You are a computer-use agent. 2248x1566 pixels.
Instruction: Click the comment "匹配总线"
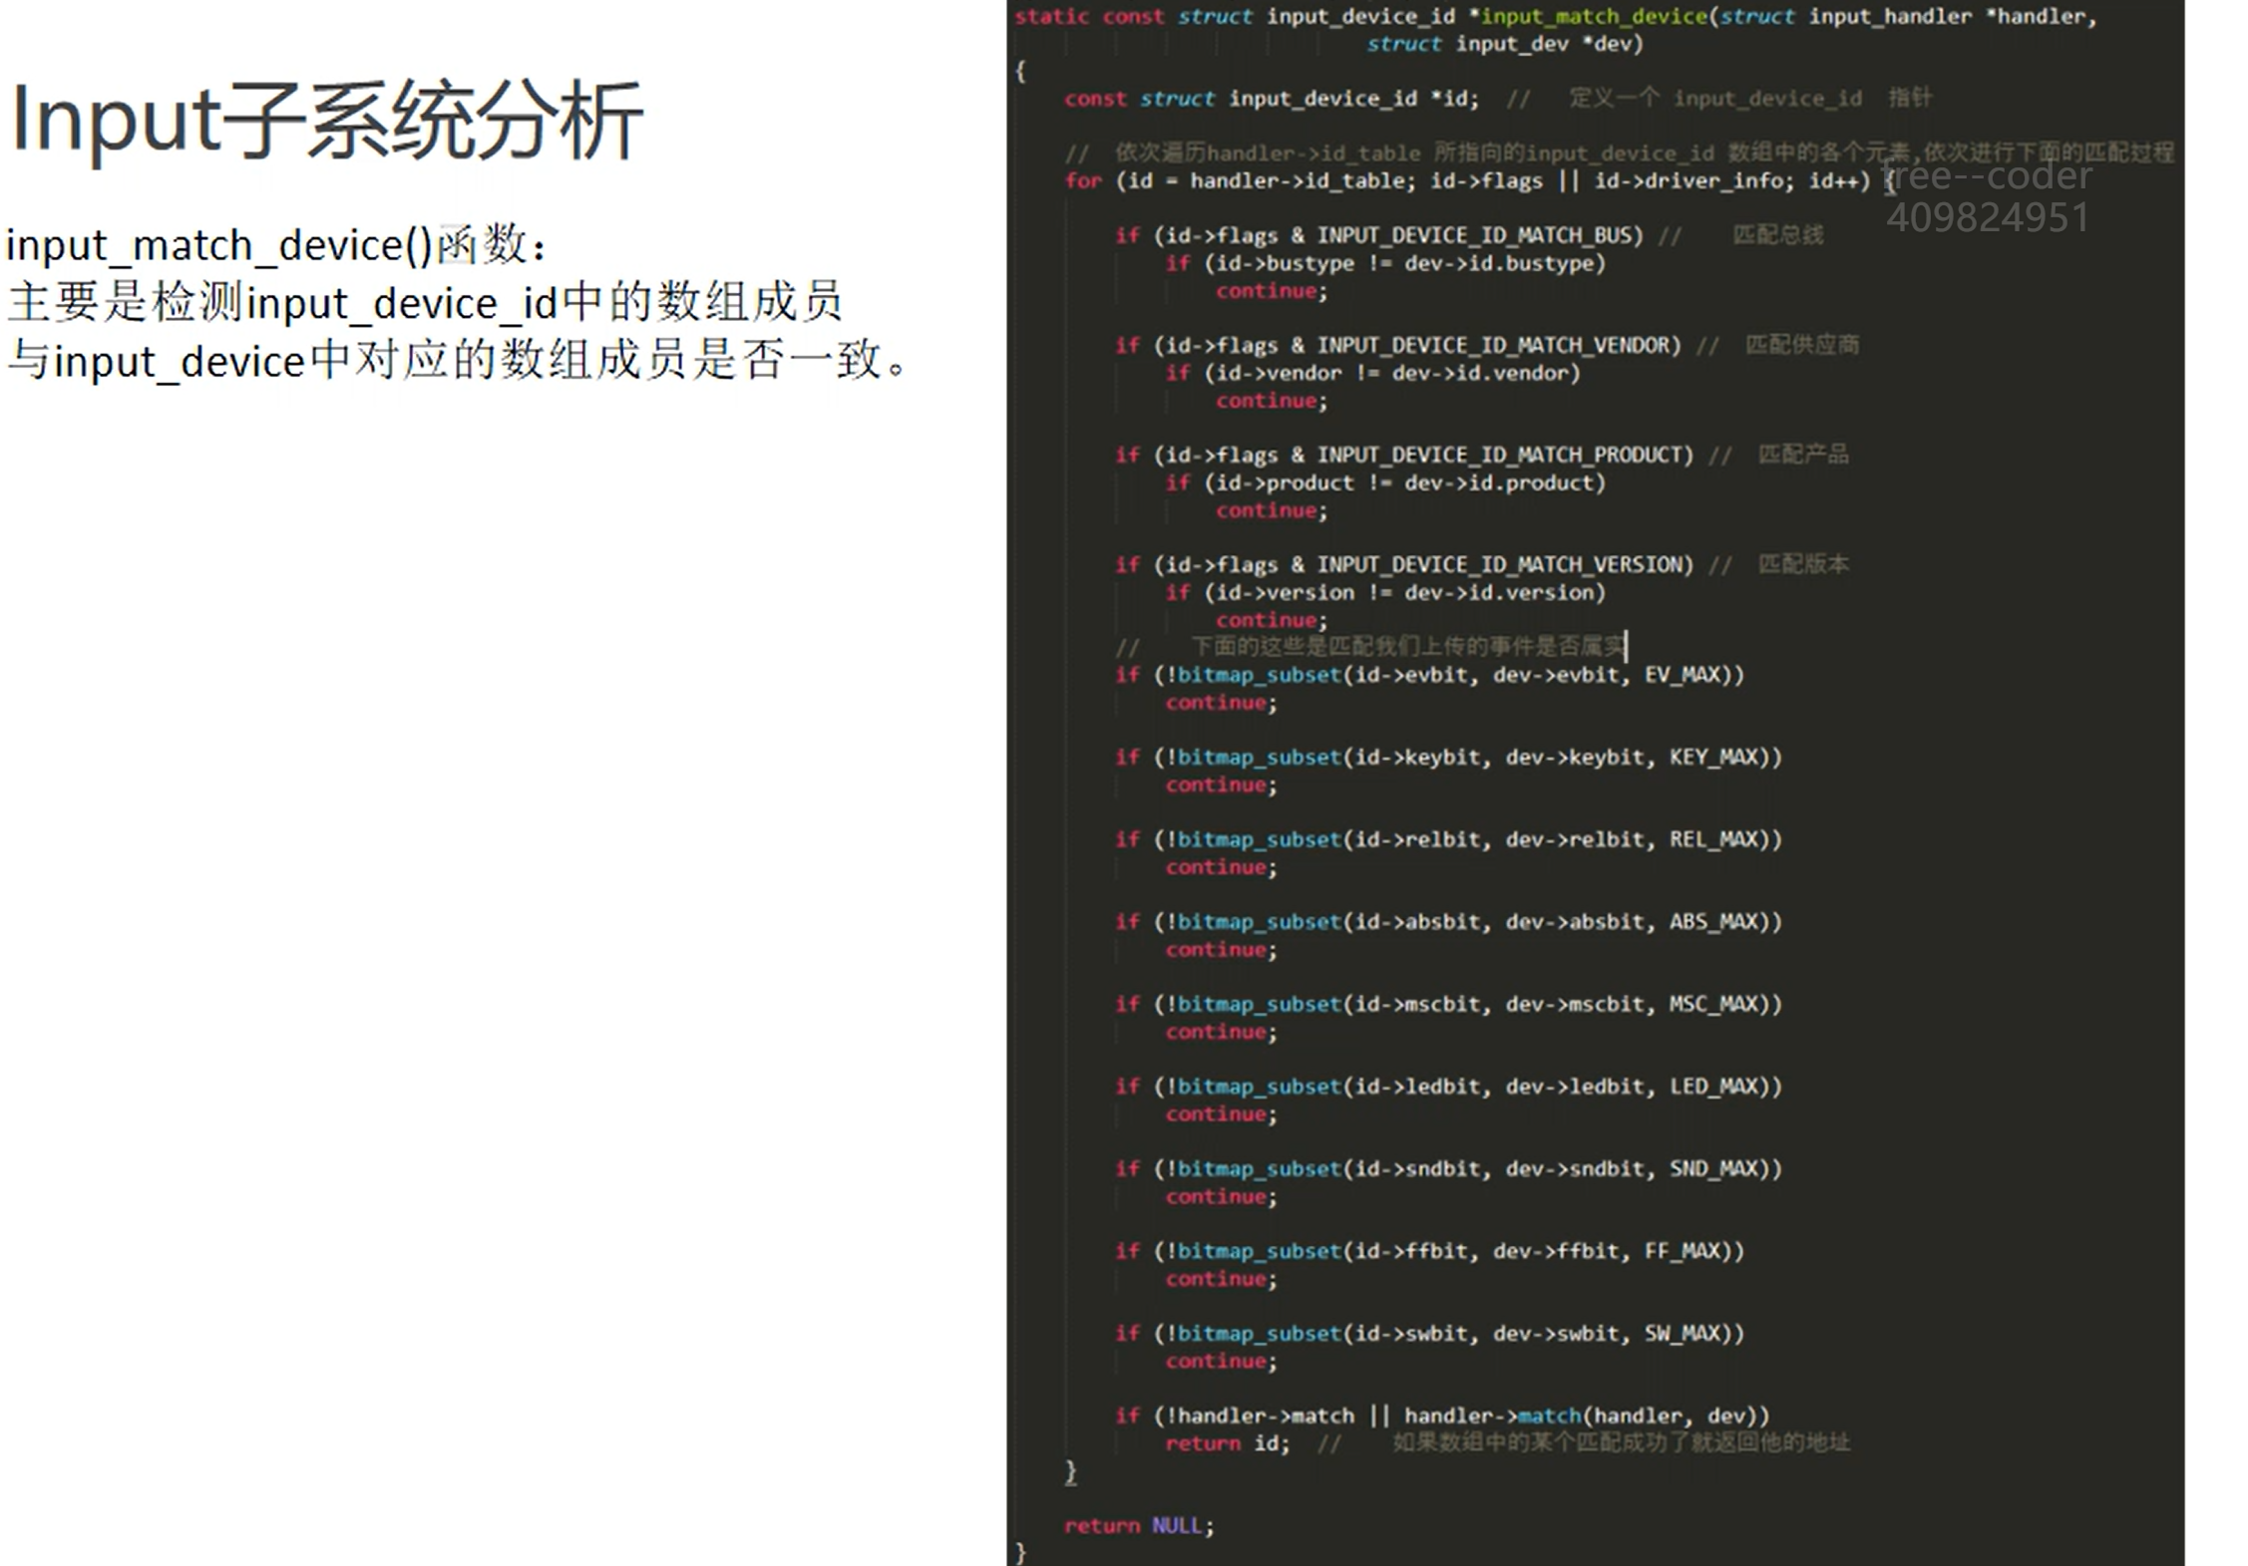[x=1778, y=235]
